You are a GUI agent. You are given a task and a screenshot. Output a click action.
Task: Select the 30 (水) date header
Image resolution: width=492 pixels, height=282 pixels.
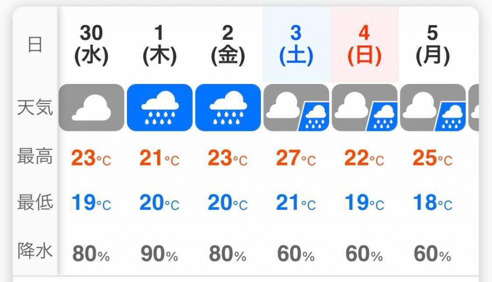click(91, 46)
